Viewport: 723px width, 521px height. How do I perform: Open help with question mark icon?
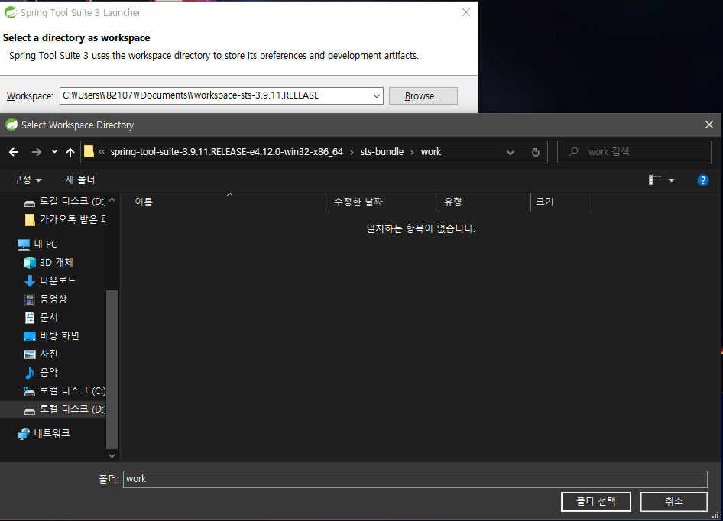(702, 180)
